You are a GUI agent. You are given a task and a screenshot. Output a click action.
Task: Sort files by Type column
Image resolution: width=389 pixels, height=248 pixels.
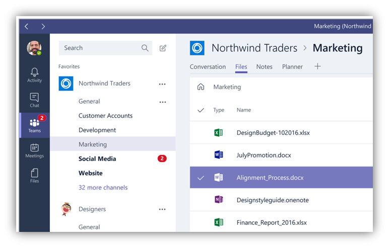[x=219, y=110]
